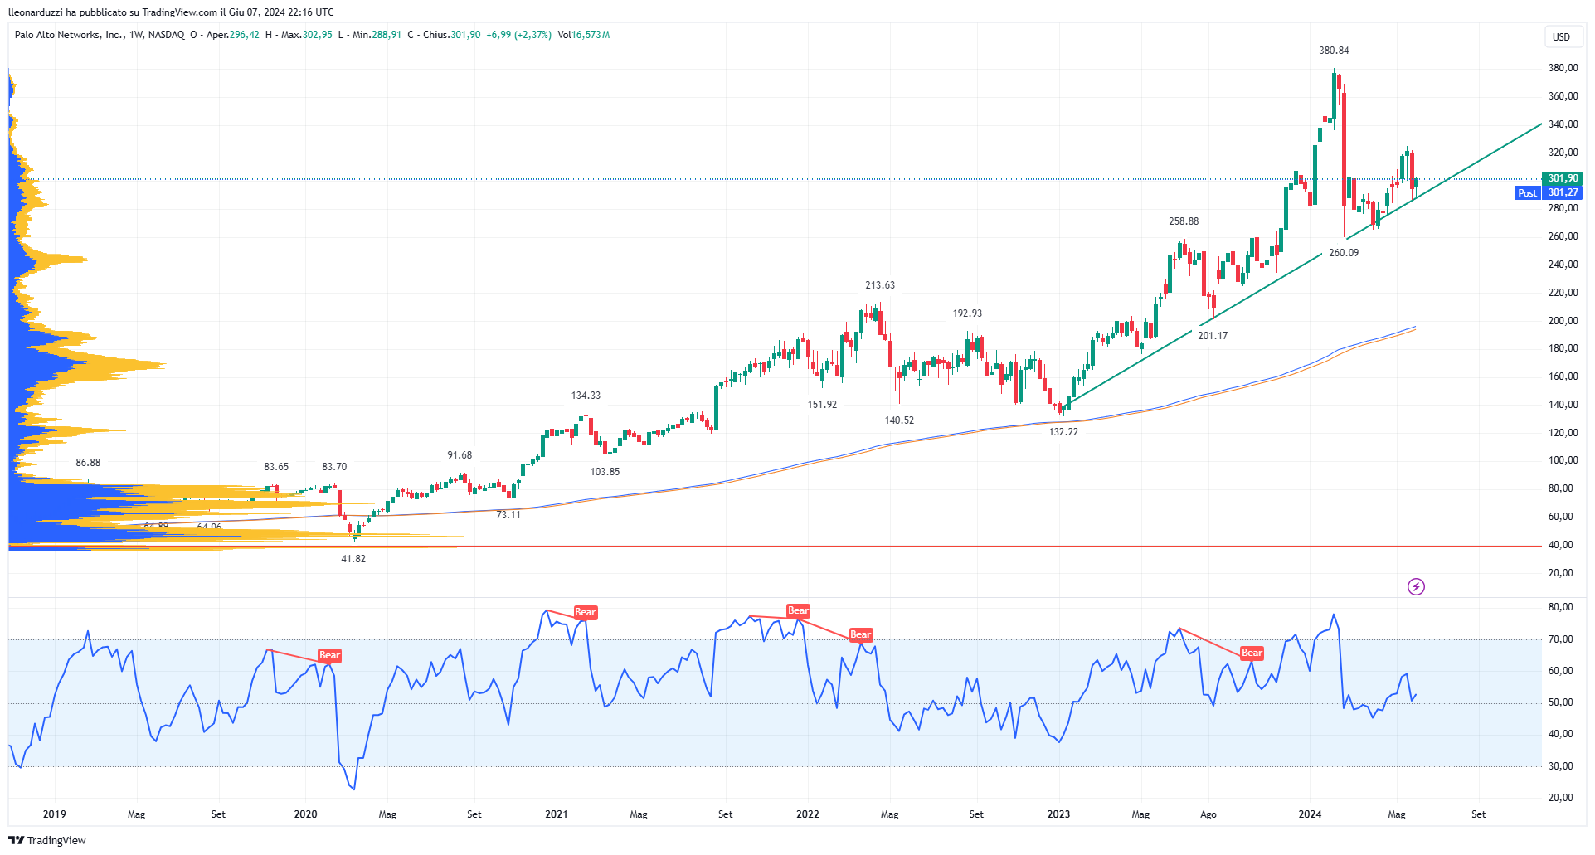Click the Bear label after 2022
The image size is (1595, 855).
(x=860, y=634)
